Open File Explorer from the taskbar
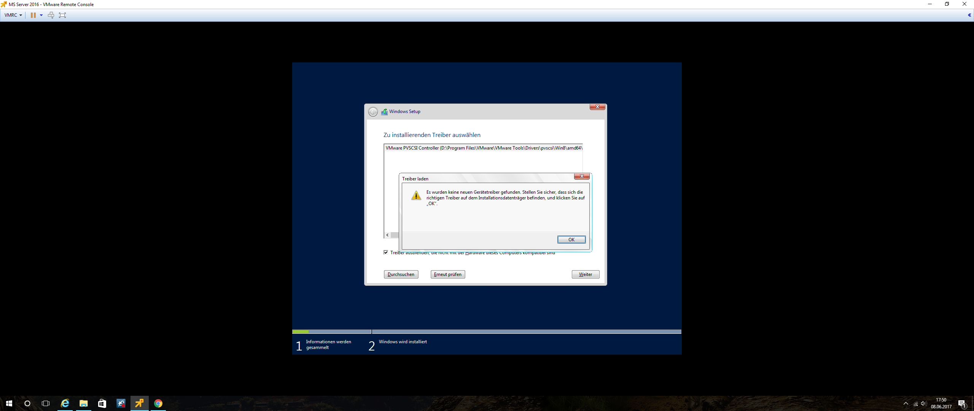The width and height of the screenshot is (974, 411). point(84,403)
